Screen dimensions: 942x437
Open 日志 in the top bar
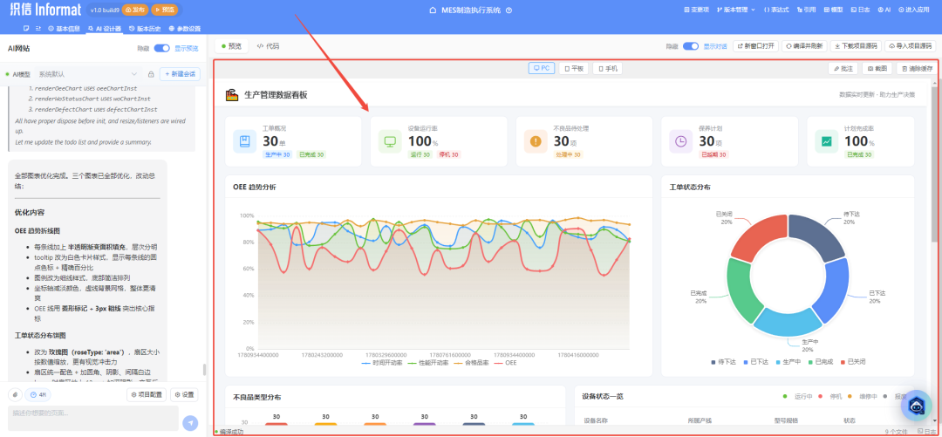tap(860, 10)
